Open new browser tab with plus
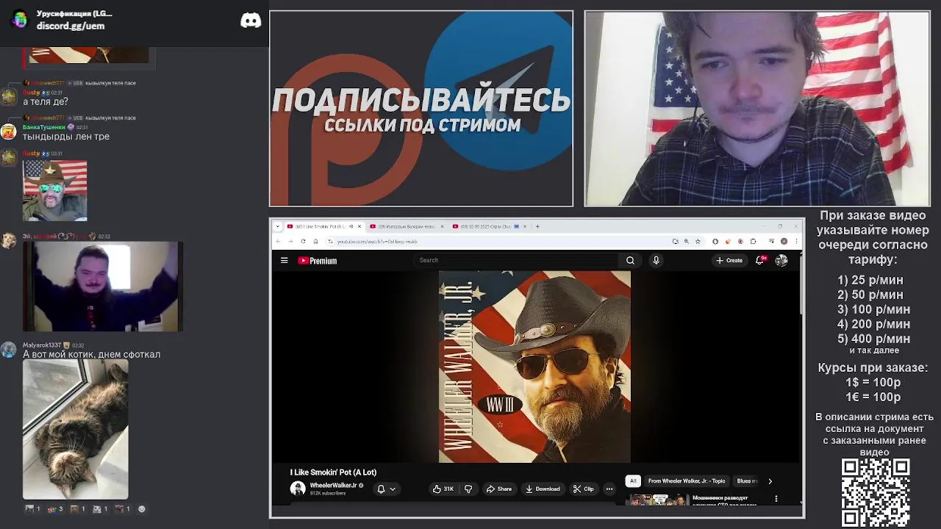This screenshot has width=941, height=529. (537, 226)
